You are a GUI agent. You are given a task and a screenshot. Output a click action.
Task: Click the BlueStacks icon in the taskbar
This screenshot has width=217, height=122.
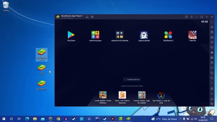[128, 119]
